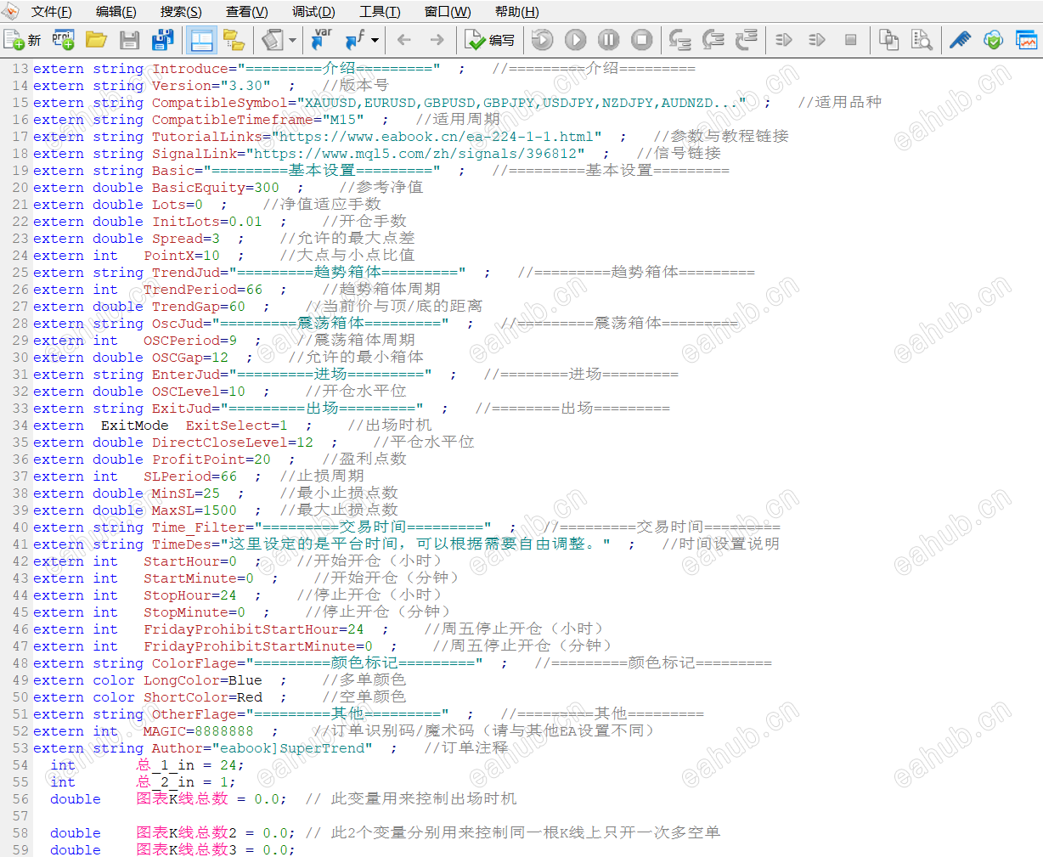Start profiling on history data
This screenshot has height=857, width=1043.
coord(818,40)
